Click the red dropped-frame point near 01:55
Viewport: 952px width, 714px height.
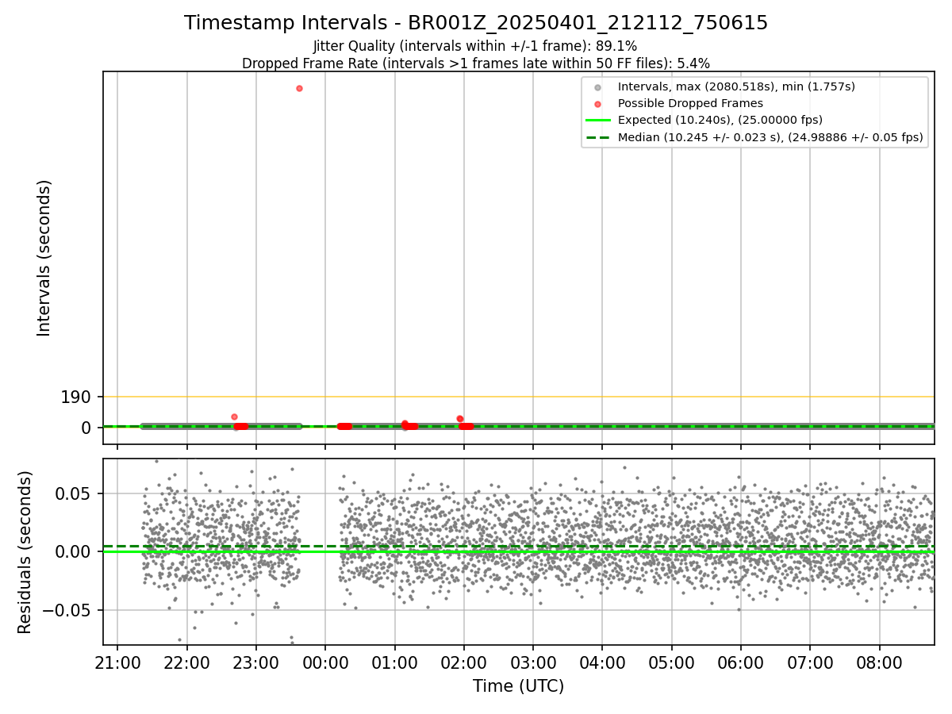[459, 419]
